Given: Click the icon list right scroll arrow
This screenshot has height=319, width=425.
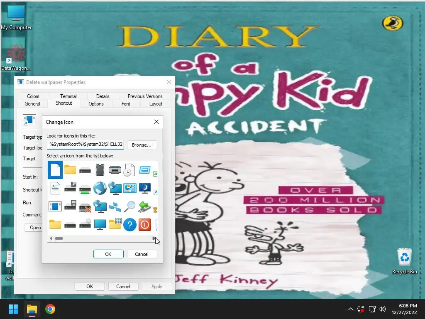Looking at the screenshot, I should pos(154,238).
